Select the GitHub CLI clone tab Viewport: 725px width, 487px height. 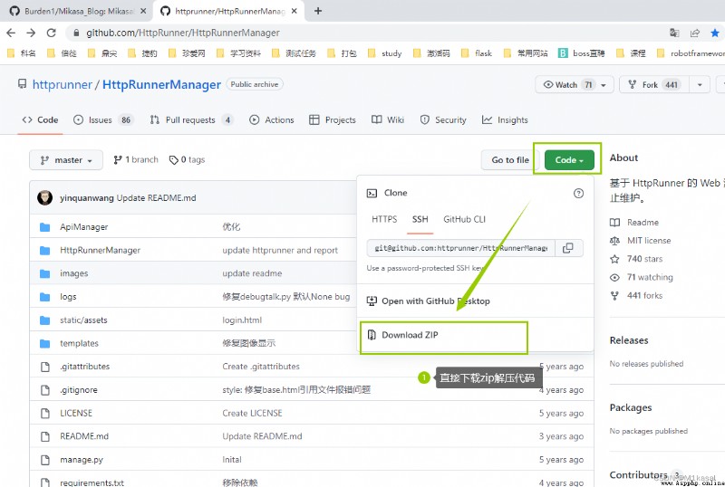click(464, 219)
